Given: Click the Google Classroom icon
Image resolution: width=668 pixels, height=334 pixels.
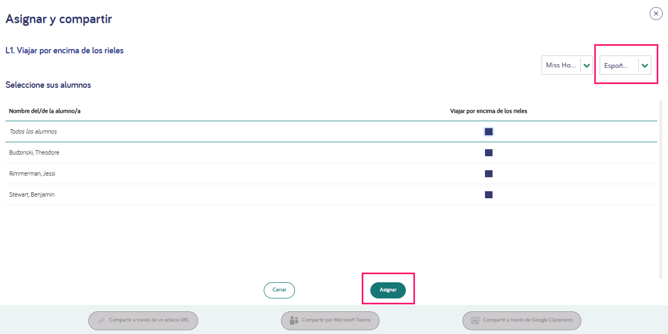Looking at the screenshot, I should coord(475,321).
